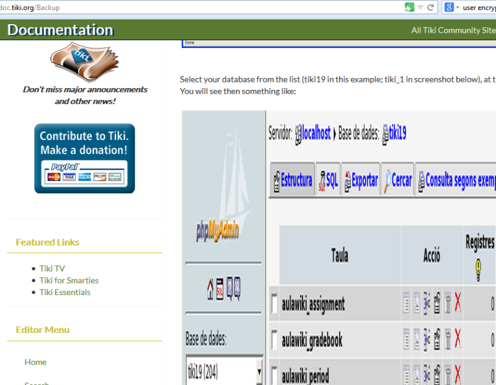Click the Taula column header
The image size is (496, 385).
(340, 255)
